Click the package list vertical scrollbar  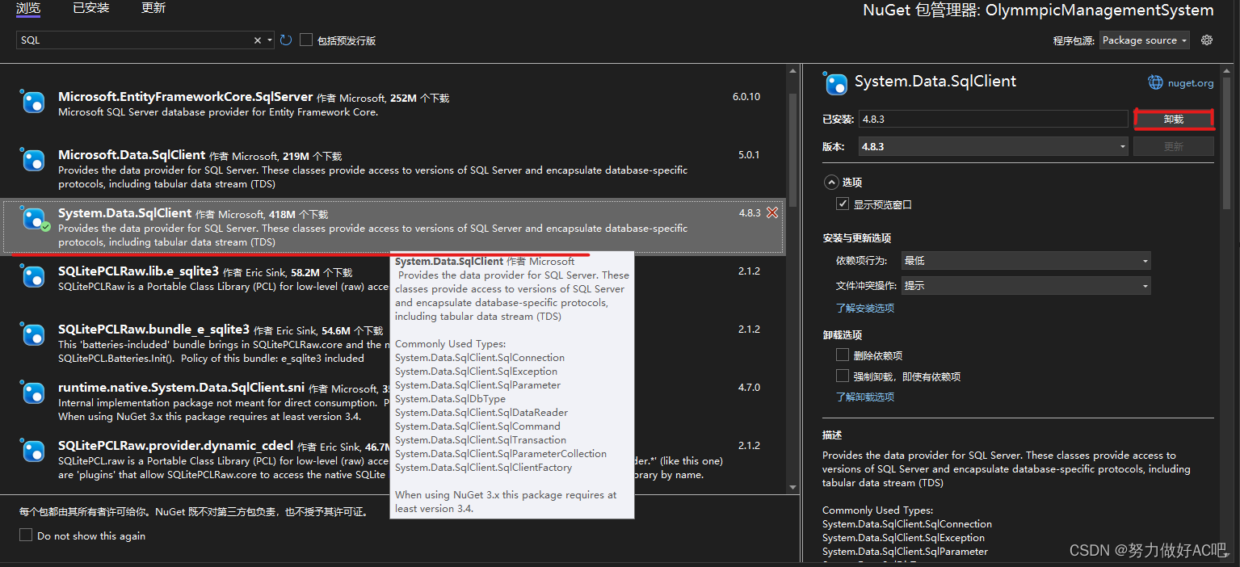click(x=792, y=149)
